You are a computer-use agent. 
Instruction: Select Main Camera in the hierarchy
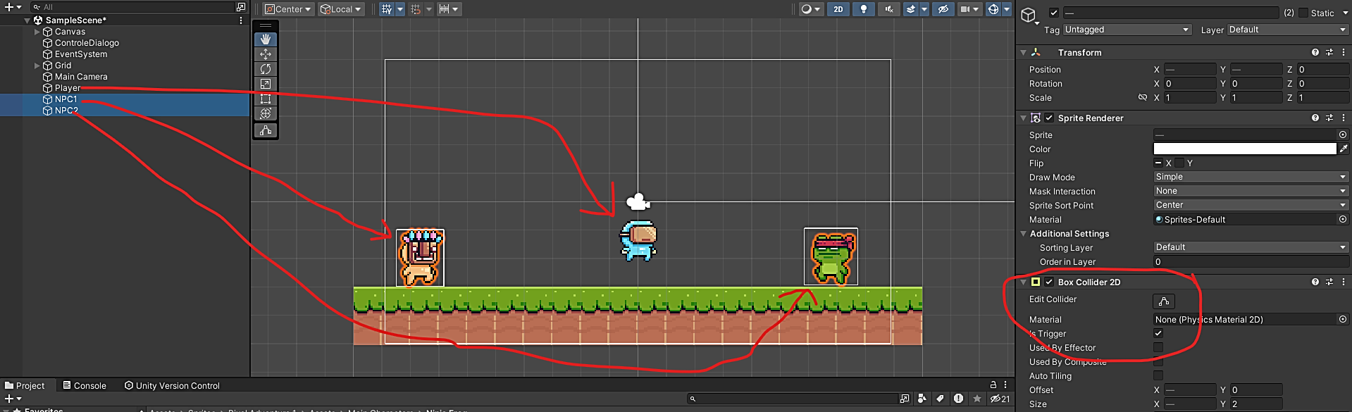pyautogui.click(x=81, y=77)
